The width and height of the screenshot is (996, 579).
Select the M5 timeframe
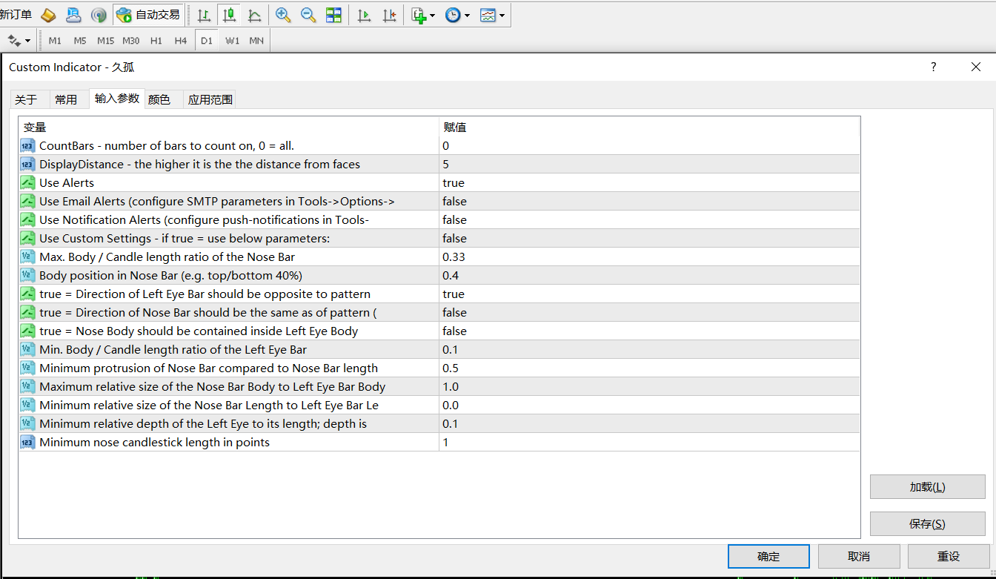(x=80, y=41)
